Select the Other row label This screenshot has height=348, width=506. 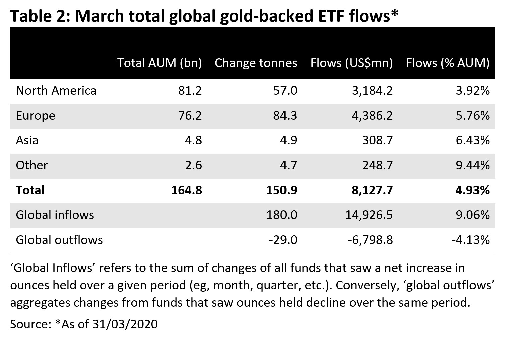tap(32, 165)
